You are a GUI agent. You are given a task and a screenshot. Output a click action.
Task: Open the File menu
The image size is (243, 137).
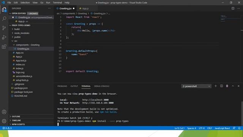(9, 3)
